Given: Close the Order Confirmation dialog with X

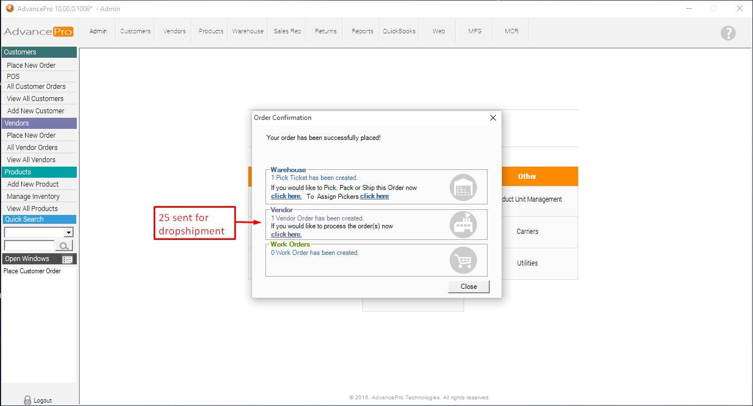Looking at the screenshot, I should pos(493,118).
